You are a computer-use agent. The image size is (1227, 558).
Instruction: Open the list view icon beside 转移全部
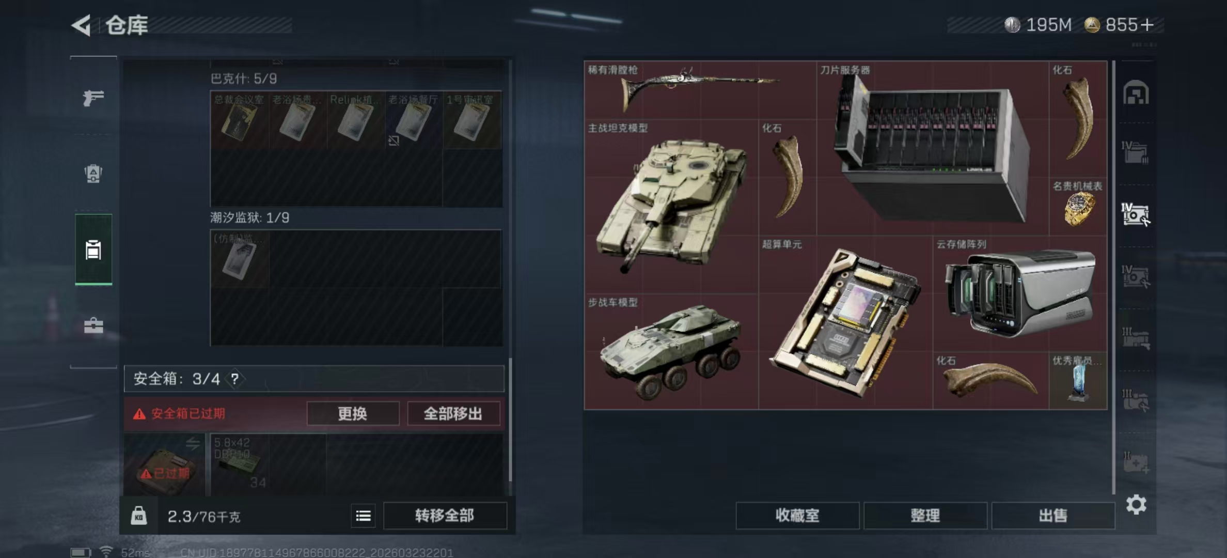(x=363, y=516)
